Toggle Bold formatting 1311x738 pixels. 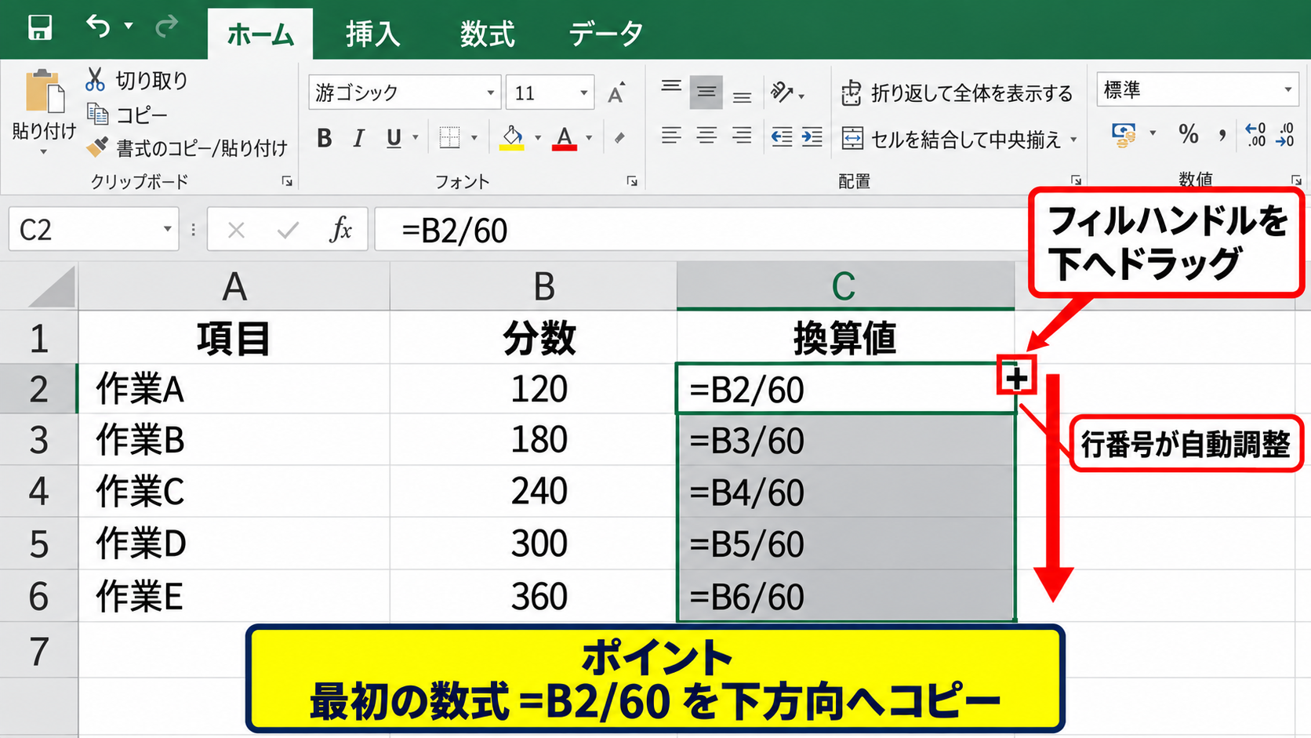pos(324,138)
